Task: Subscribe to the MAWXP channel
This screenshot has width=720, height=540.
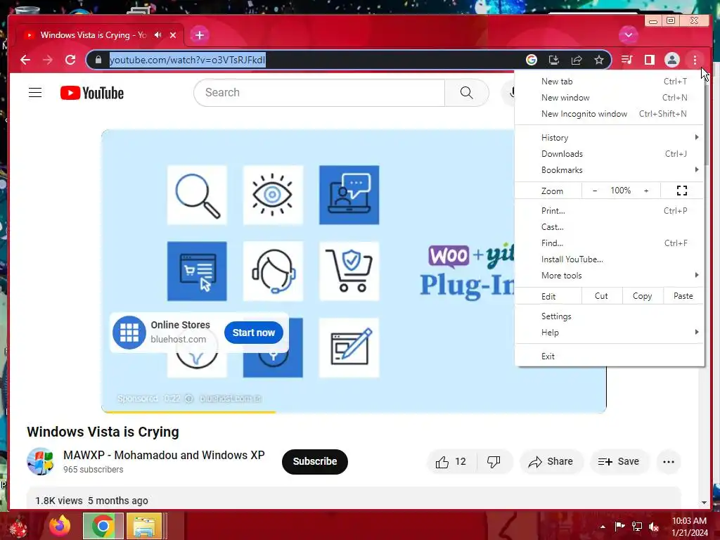Action: (x=315, y=461)
